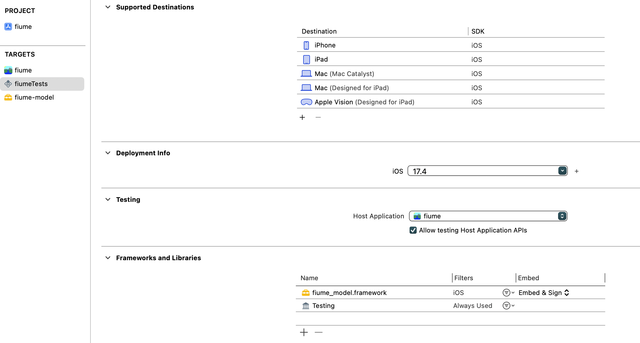Change the Embed & Sign option
The width and height of the screenshot is (640, 343).
click(544, 293)
